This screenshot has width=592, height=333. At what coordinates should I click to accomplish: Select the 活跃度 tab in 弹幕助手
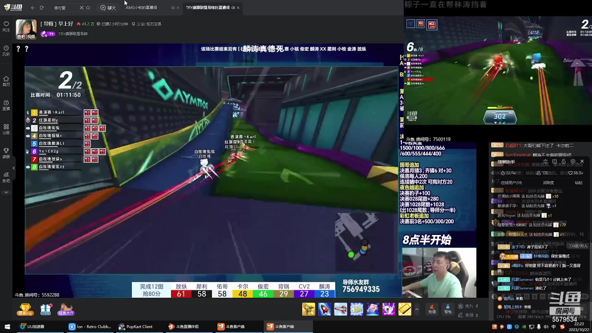[549, 183]
